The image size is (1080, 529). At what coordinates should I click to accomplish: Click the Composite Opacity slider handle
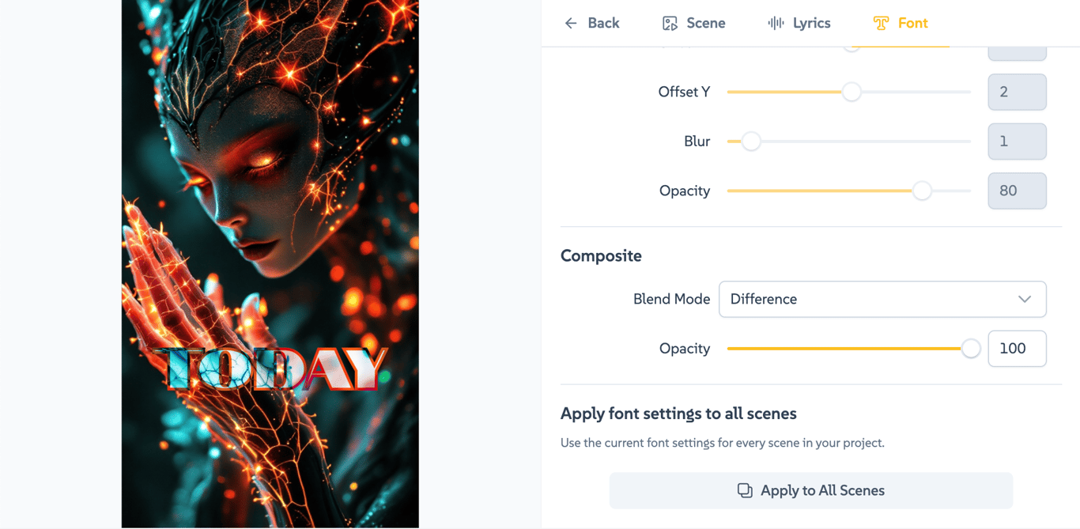tap(971, 349)
